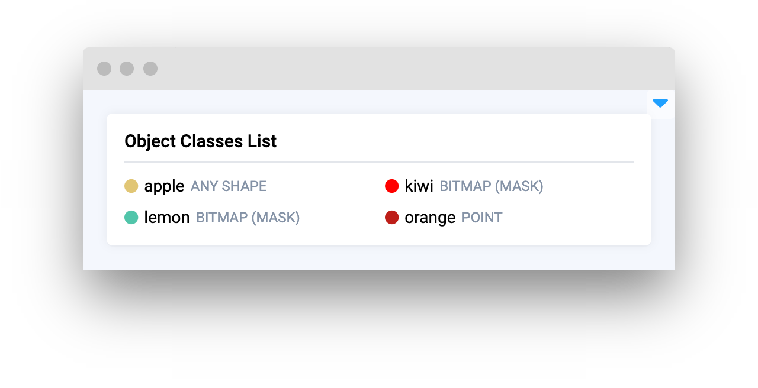Select the apple class name
The width and height of the screenshot is (758, 388).
[x=164, y=186]
